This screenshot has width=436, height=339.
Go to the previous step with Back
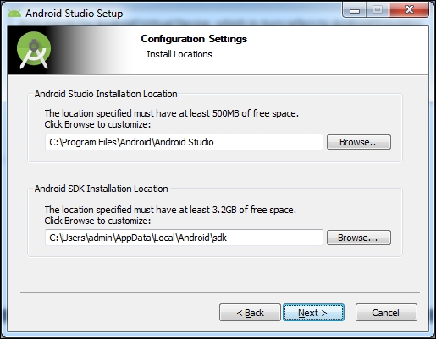coord(250,313)
